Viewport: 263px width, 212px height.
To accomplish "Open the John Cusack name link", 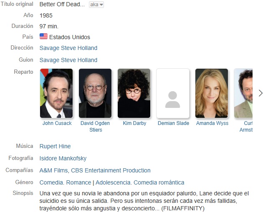I will [x=57, y=123].
